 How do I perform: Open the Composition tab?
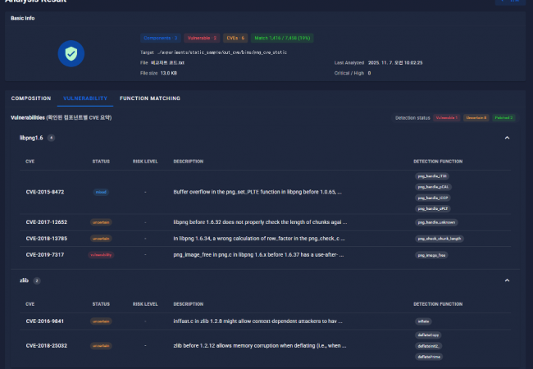click(30, 98)
